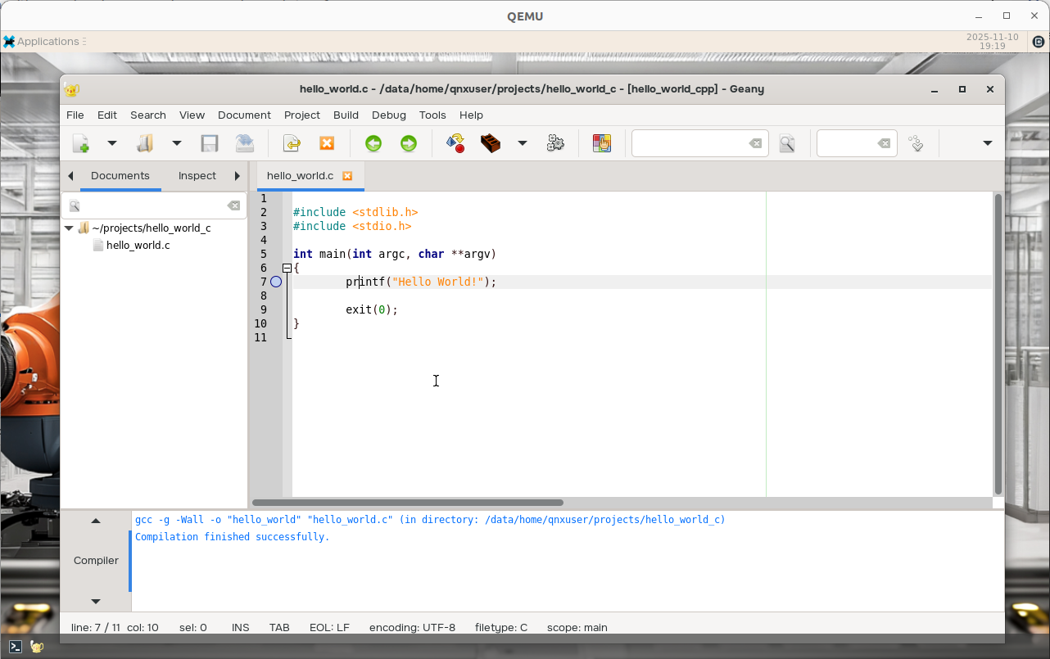
Task: Click the New file toolbar icon
Action: tap(80, 143)
